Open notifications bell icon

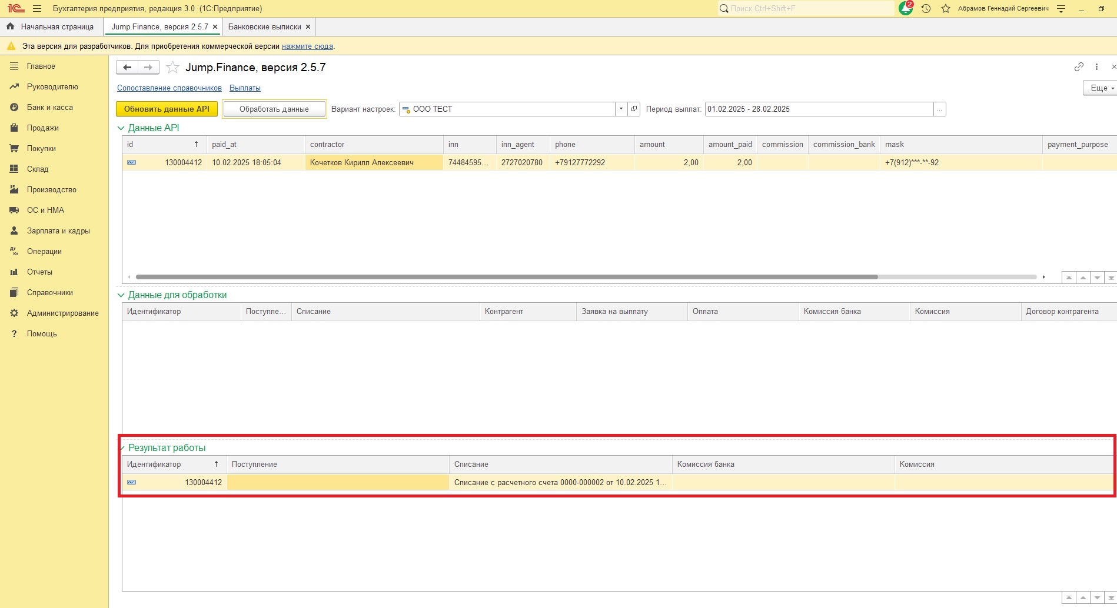(906, 9)
